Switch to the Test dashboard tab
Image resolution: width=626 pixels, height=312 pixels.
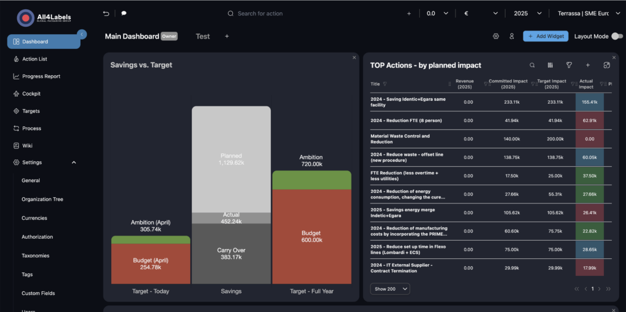point(202,37)
